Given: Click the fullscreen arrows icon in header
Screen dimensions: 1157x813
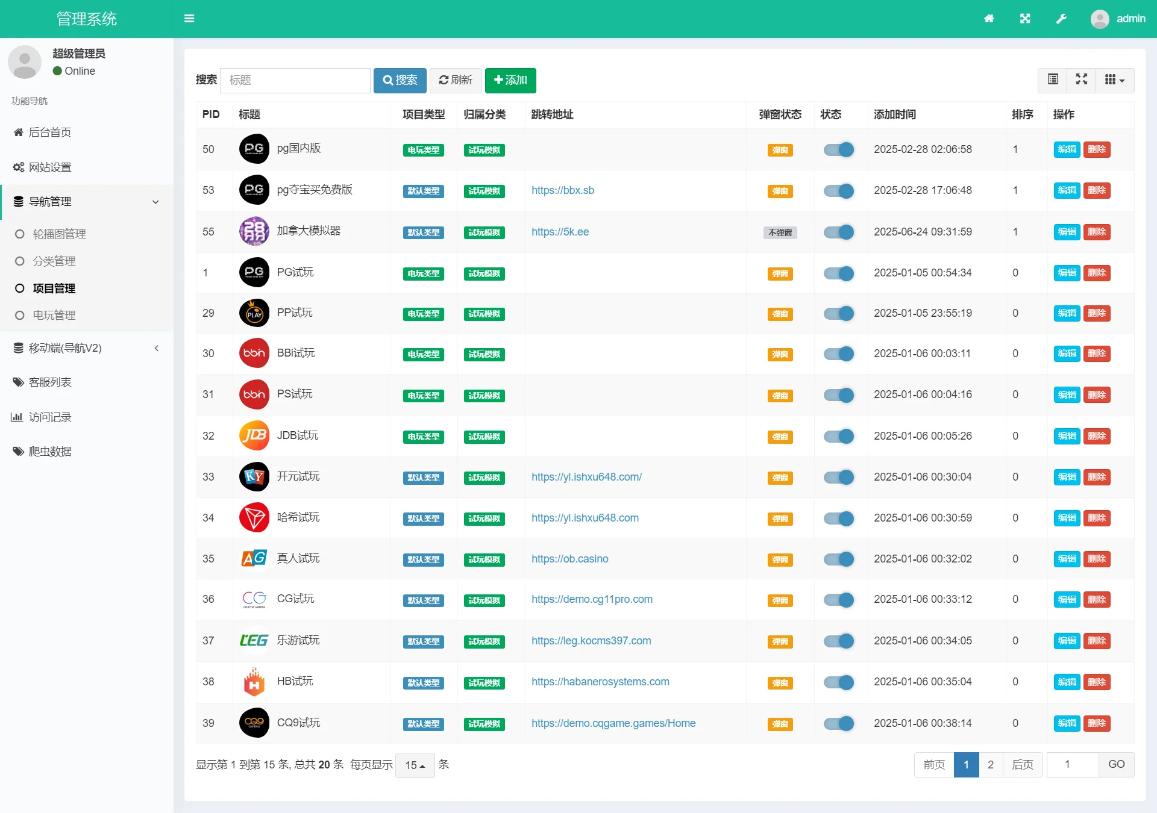Looking at the screenshot, I should [x=1025, y=19].
